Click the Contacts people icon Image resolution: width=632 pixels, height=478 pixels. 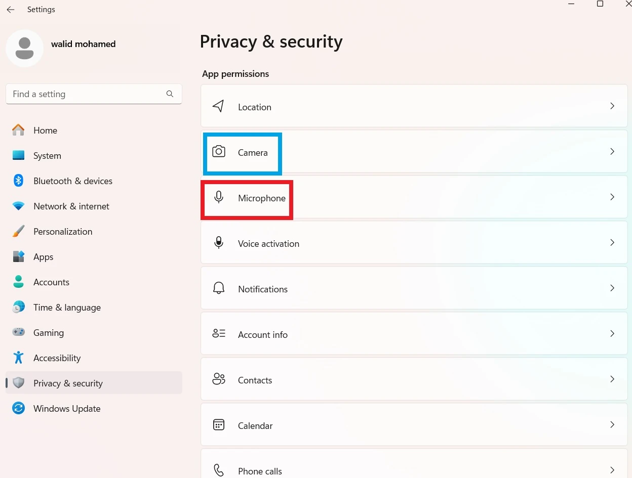point(219,379)
